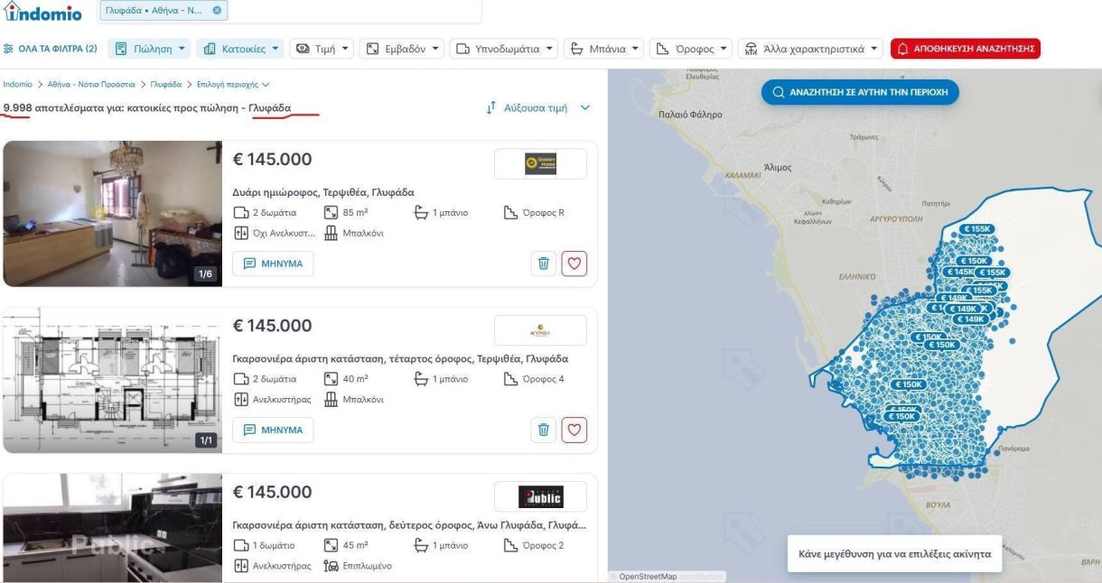Viewport: 1102px width, 583px height.
Task: Open Άλλα χαρακτηριστικά filter
Action: tap(810, 49)
